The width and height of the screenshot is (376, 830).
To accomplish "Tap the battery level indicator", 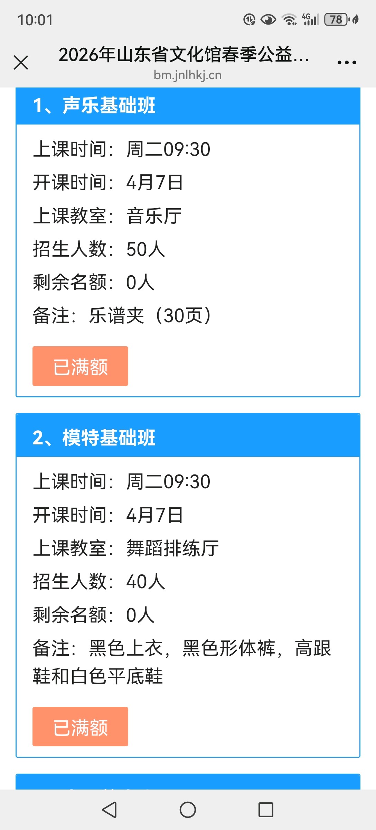I will tap(336, 20).
